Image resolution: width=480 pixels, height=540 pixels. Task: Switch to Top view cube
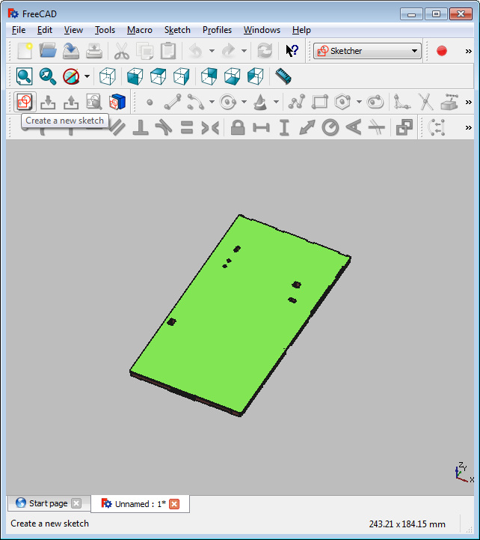click(159, 76)
